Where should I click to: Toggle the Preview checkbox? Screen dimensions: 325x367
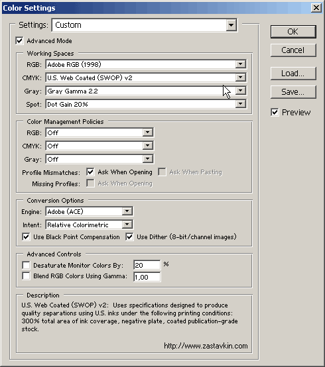pos(275,113)
